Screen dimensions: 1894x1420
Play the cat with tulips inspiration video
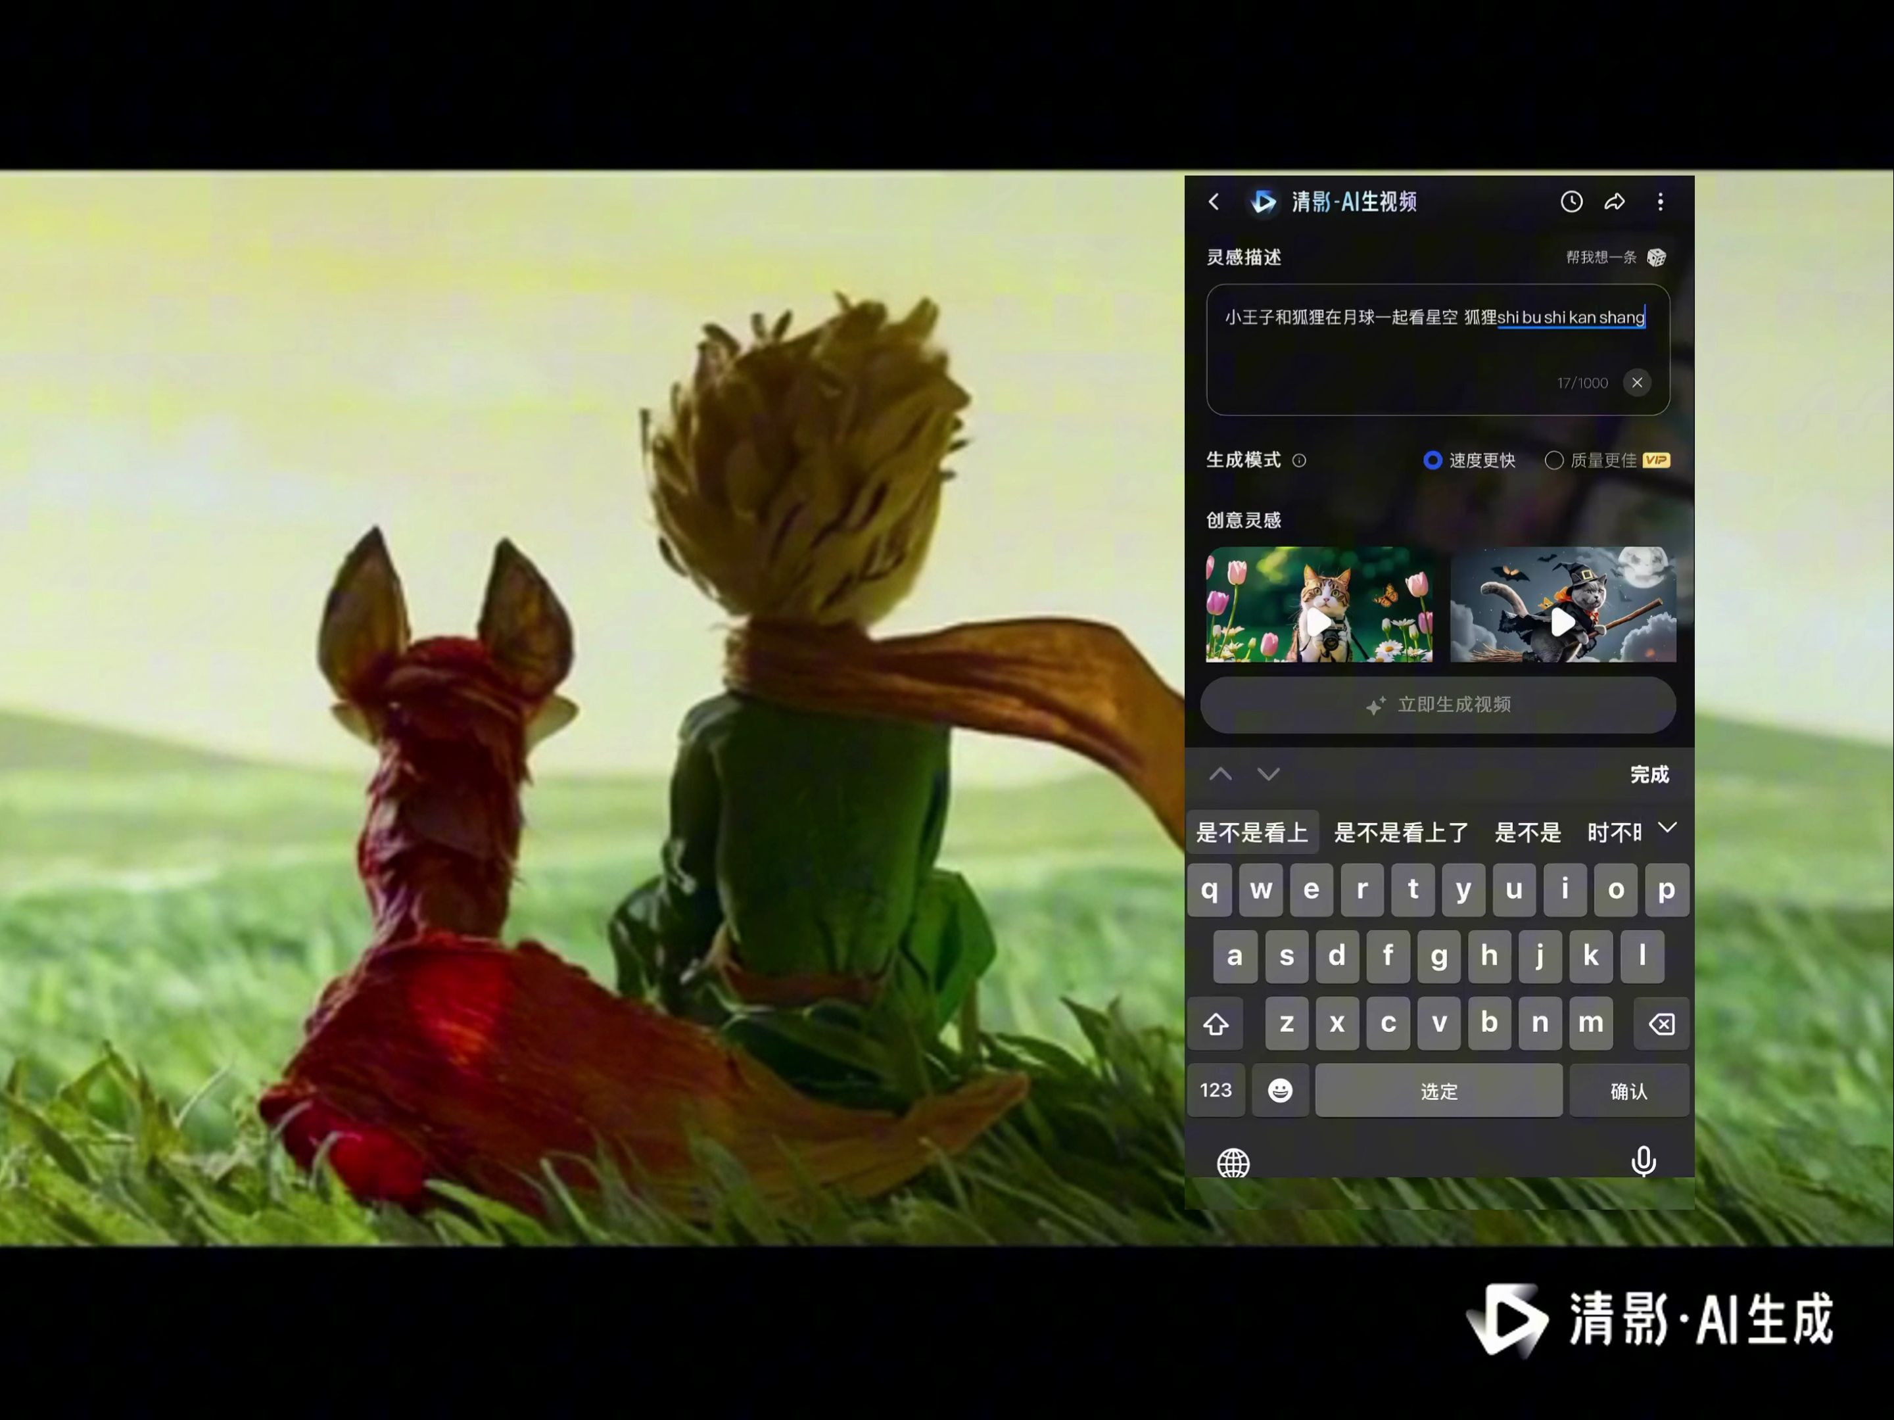[1319, 605]
